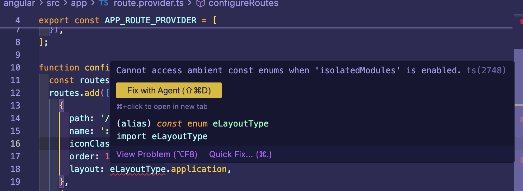523x191 pixels.
Task: Click the application member on line 18
Action: coord(199,169)
